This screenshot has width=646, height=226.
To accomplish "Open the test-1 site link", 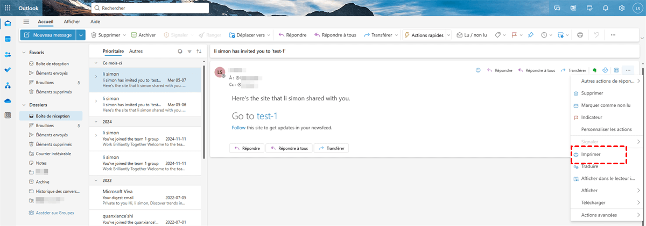I will (266, 116).
